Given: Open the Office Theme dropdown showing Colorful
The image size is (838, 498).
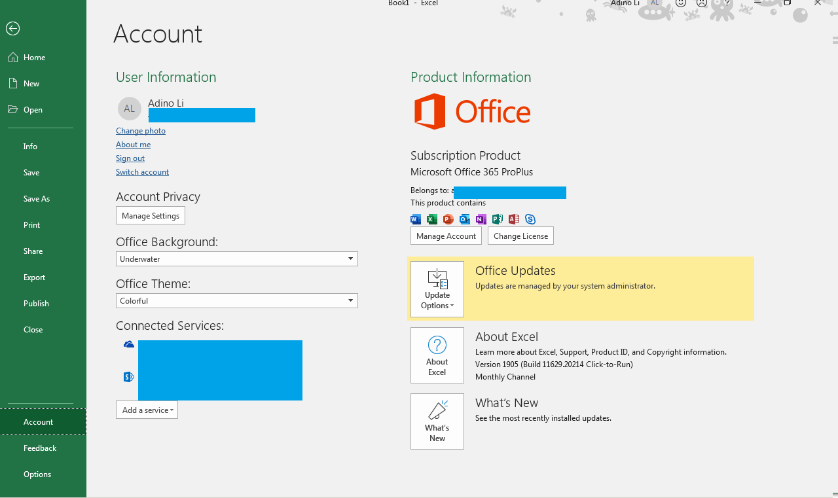Looking at the screenshot, I should 237,301.
